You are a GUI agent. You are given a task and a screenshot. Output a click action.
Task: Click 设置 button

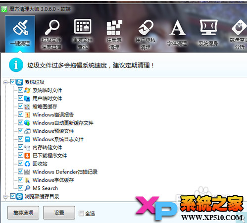tap(59, 213)
